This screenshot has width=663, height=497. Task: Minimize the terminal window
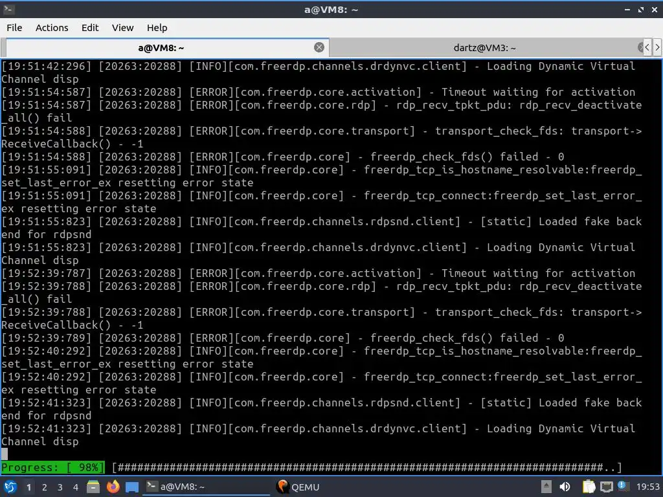(x=627, y=9)
